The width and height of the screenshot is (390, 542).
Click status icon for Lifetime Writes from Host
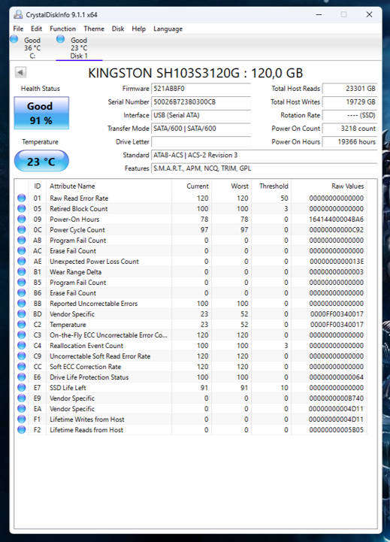[x=22, y=419]
